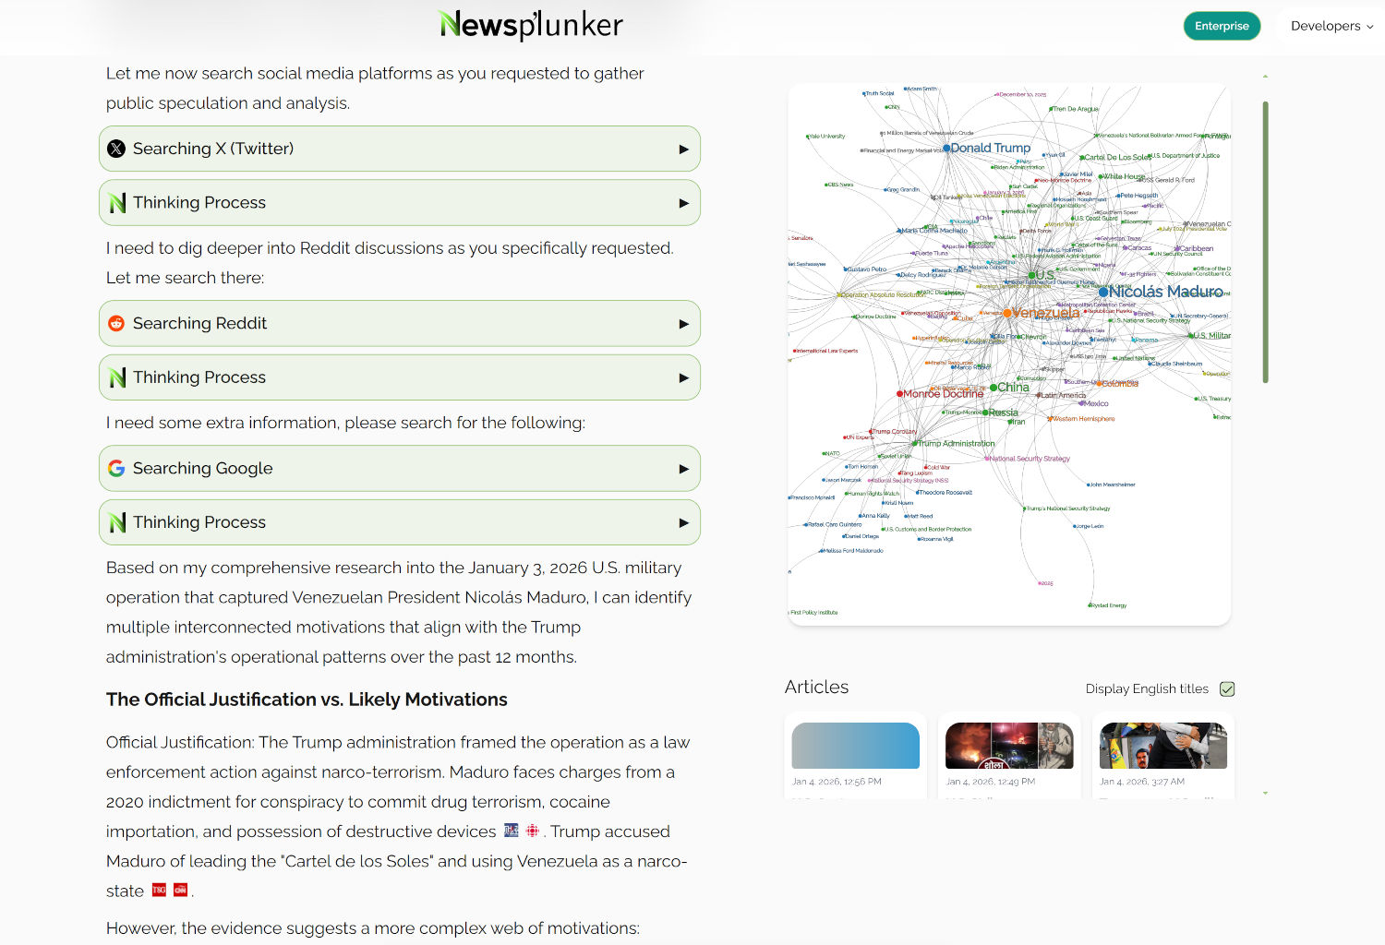
Task: Select the orange Venezuela graph node
Action: coord(1007,313)
